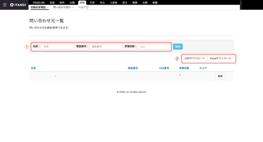Click the 名前 search input field

pyautogui.click(x=57, y=47)
